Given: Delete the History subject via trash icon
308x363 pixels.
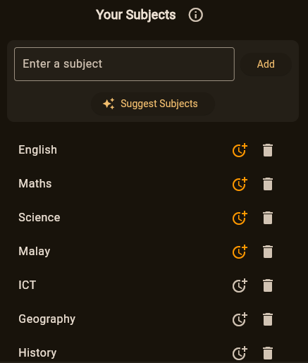Looking at the screenshot, I should click(268, 353).
